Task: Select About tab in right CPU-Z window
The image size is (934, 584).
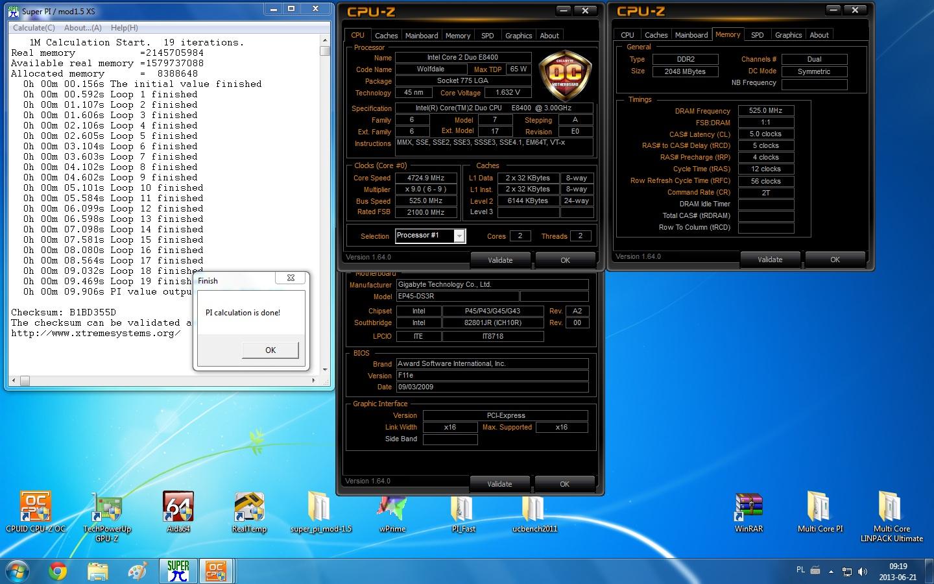Action: tap(819, 35)
